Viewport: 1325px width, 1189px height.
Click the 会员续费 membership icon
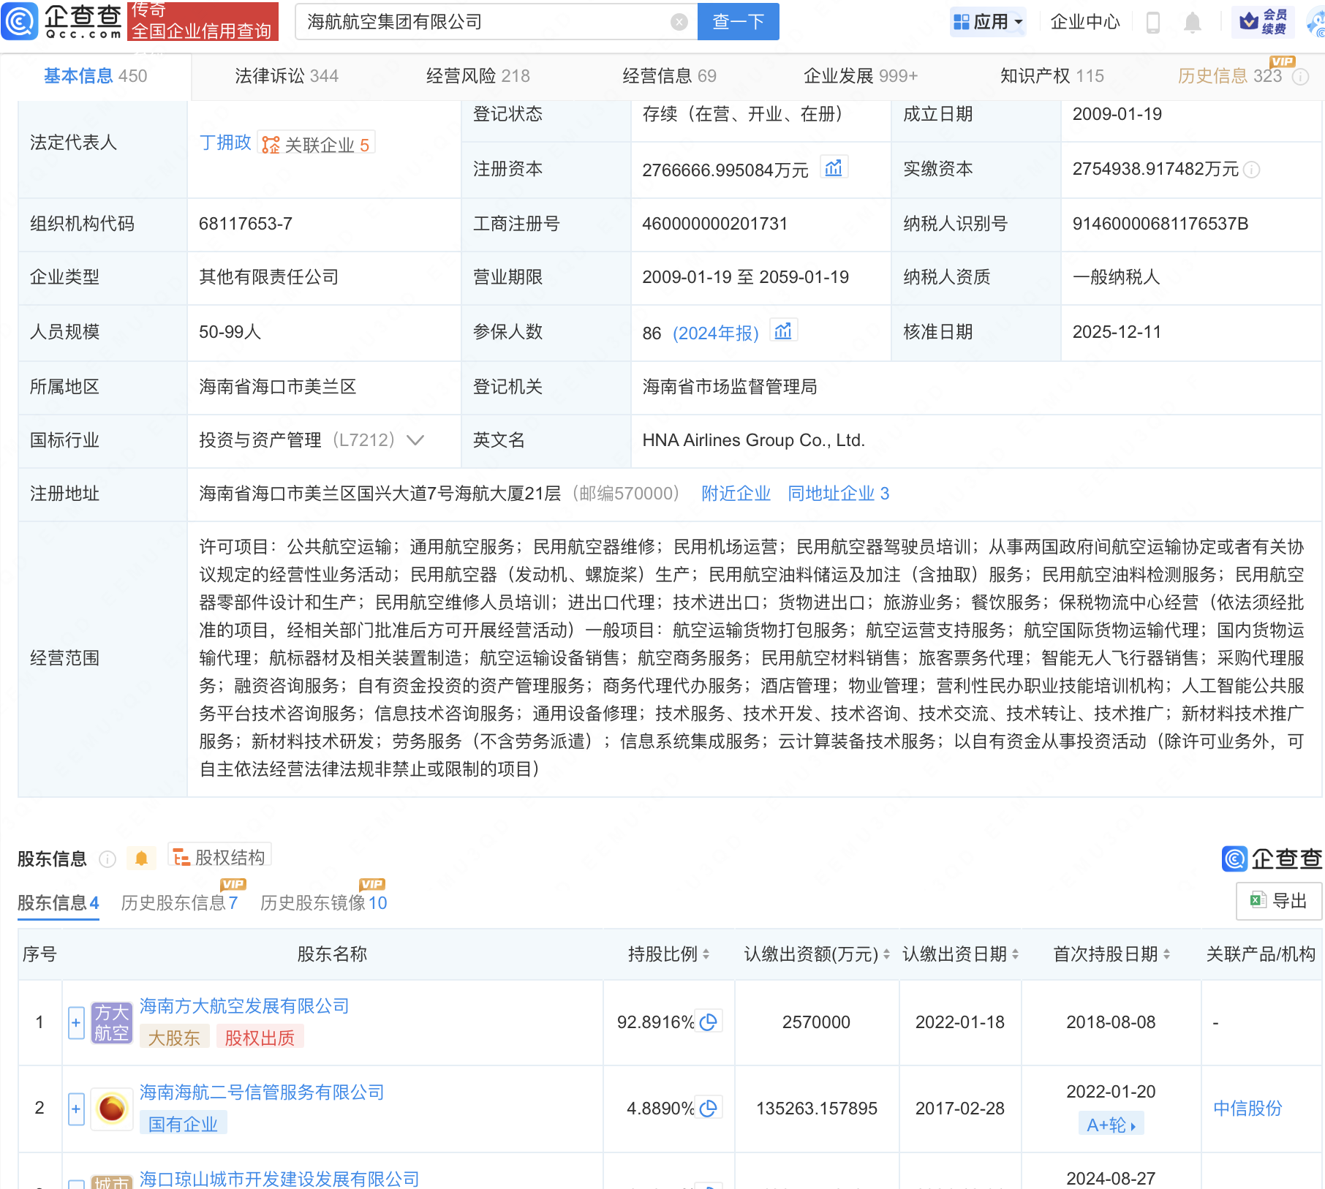(x=1264, y=22)
